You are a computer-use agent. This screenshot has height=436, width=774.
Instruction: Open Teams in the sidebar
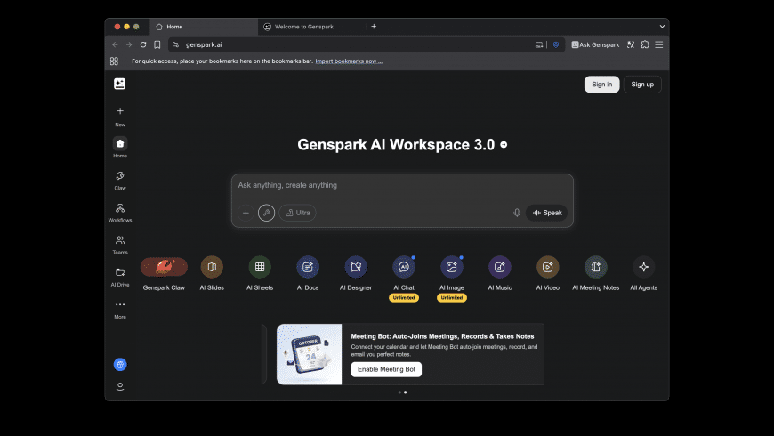120,245
